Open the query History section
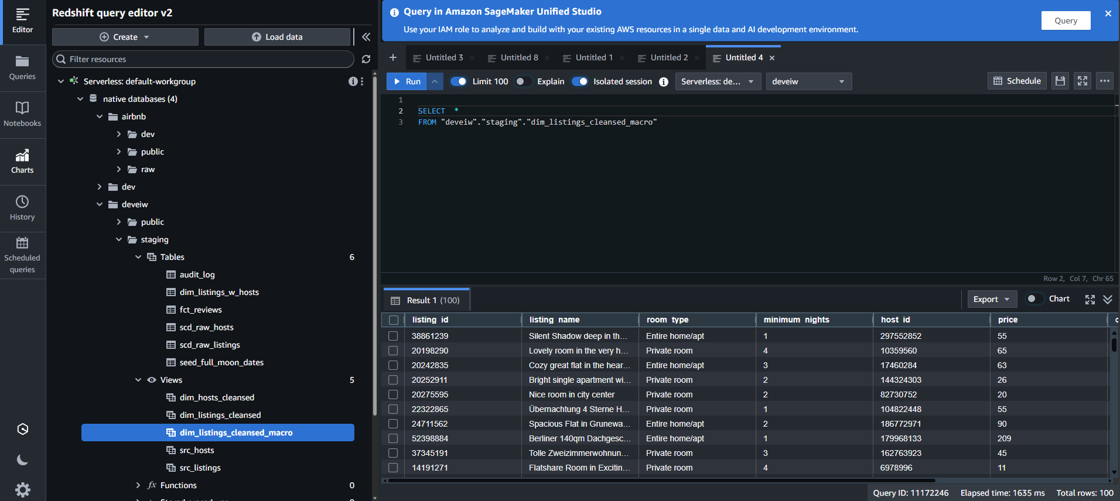1120x501 pixels. point(22,208)
